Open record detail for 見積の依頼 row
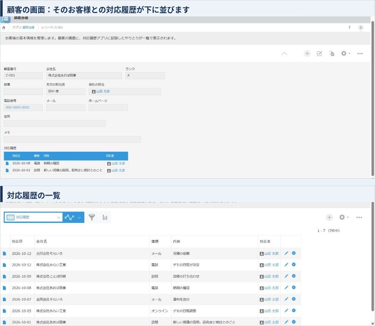The image size is (375, 326). click(x=4, y=253)
